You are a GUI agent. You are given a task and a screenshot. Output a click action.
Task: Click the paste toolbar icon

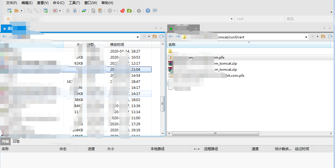tap(100, 11)
